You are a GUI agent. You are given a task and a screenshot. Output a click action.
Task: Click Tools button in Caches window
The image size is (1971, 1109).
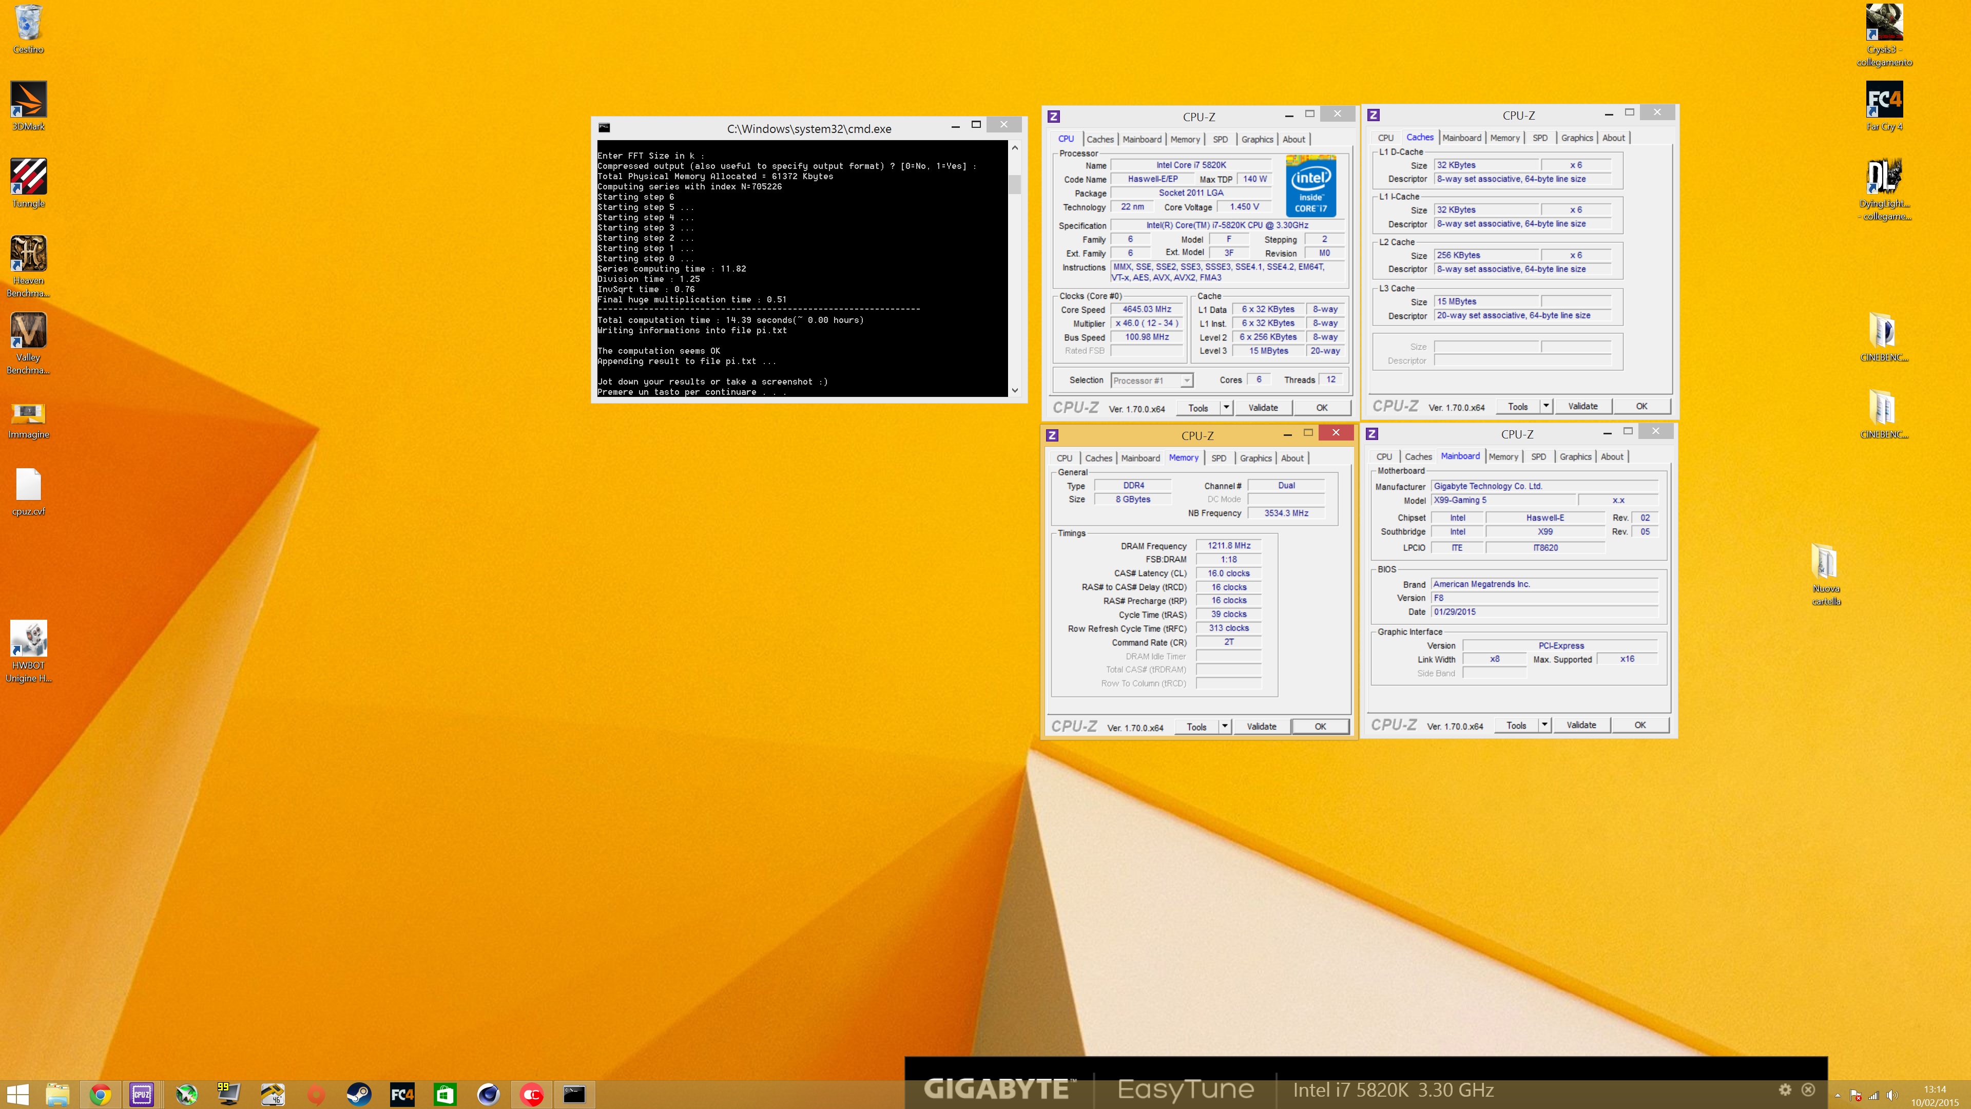1518,406
